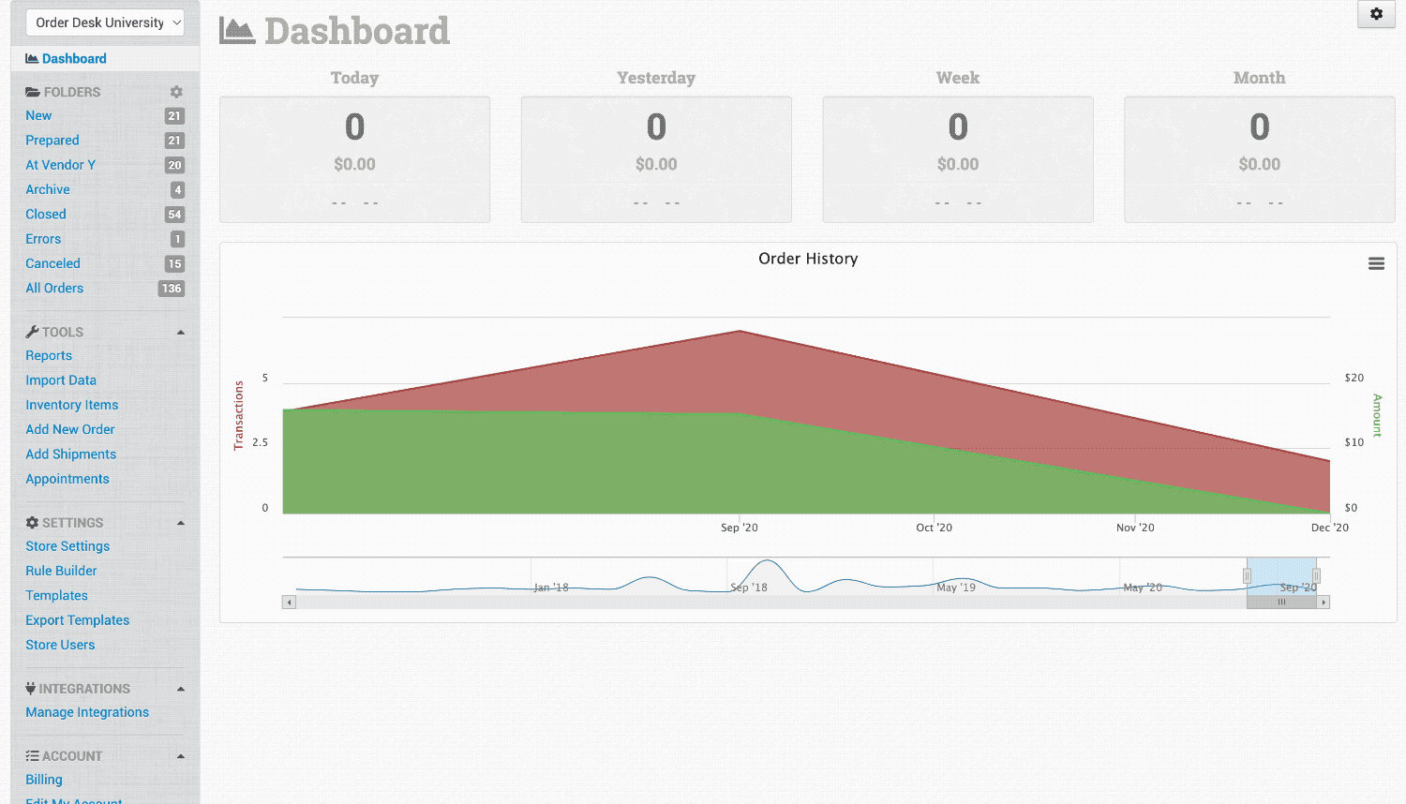Screen dimensions: 1406x804
Task: Collapse the Settings section
Action: [181, 523]
